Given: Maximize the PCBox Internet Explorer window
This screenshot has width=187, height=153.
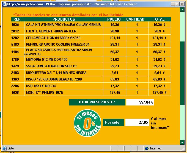Looking at the screenshot, I should click(177, 4).
